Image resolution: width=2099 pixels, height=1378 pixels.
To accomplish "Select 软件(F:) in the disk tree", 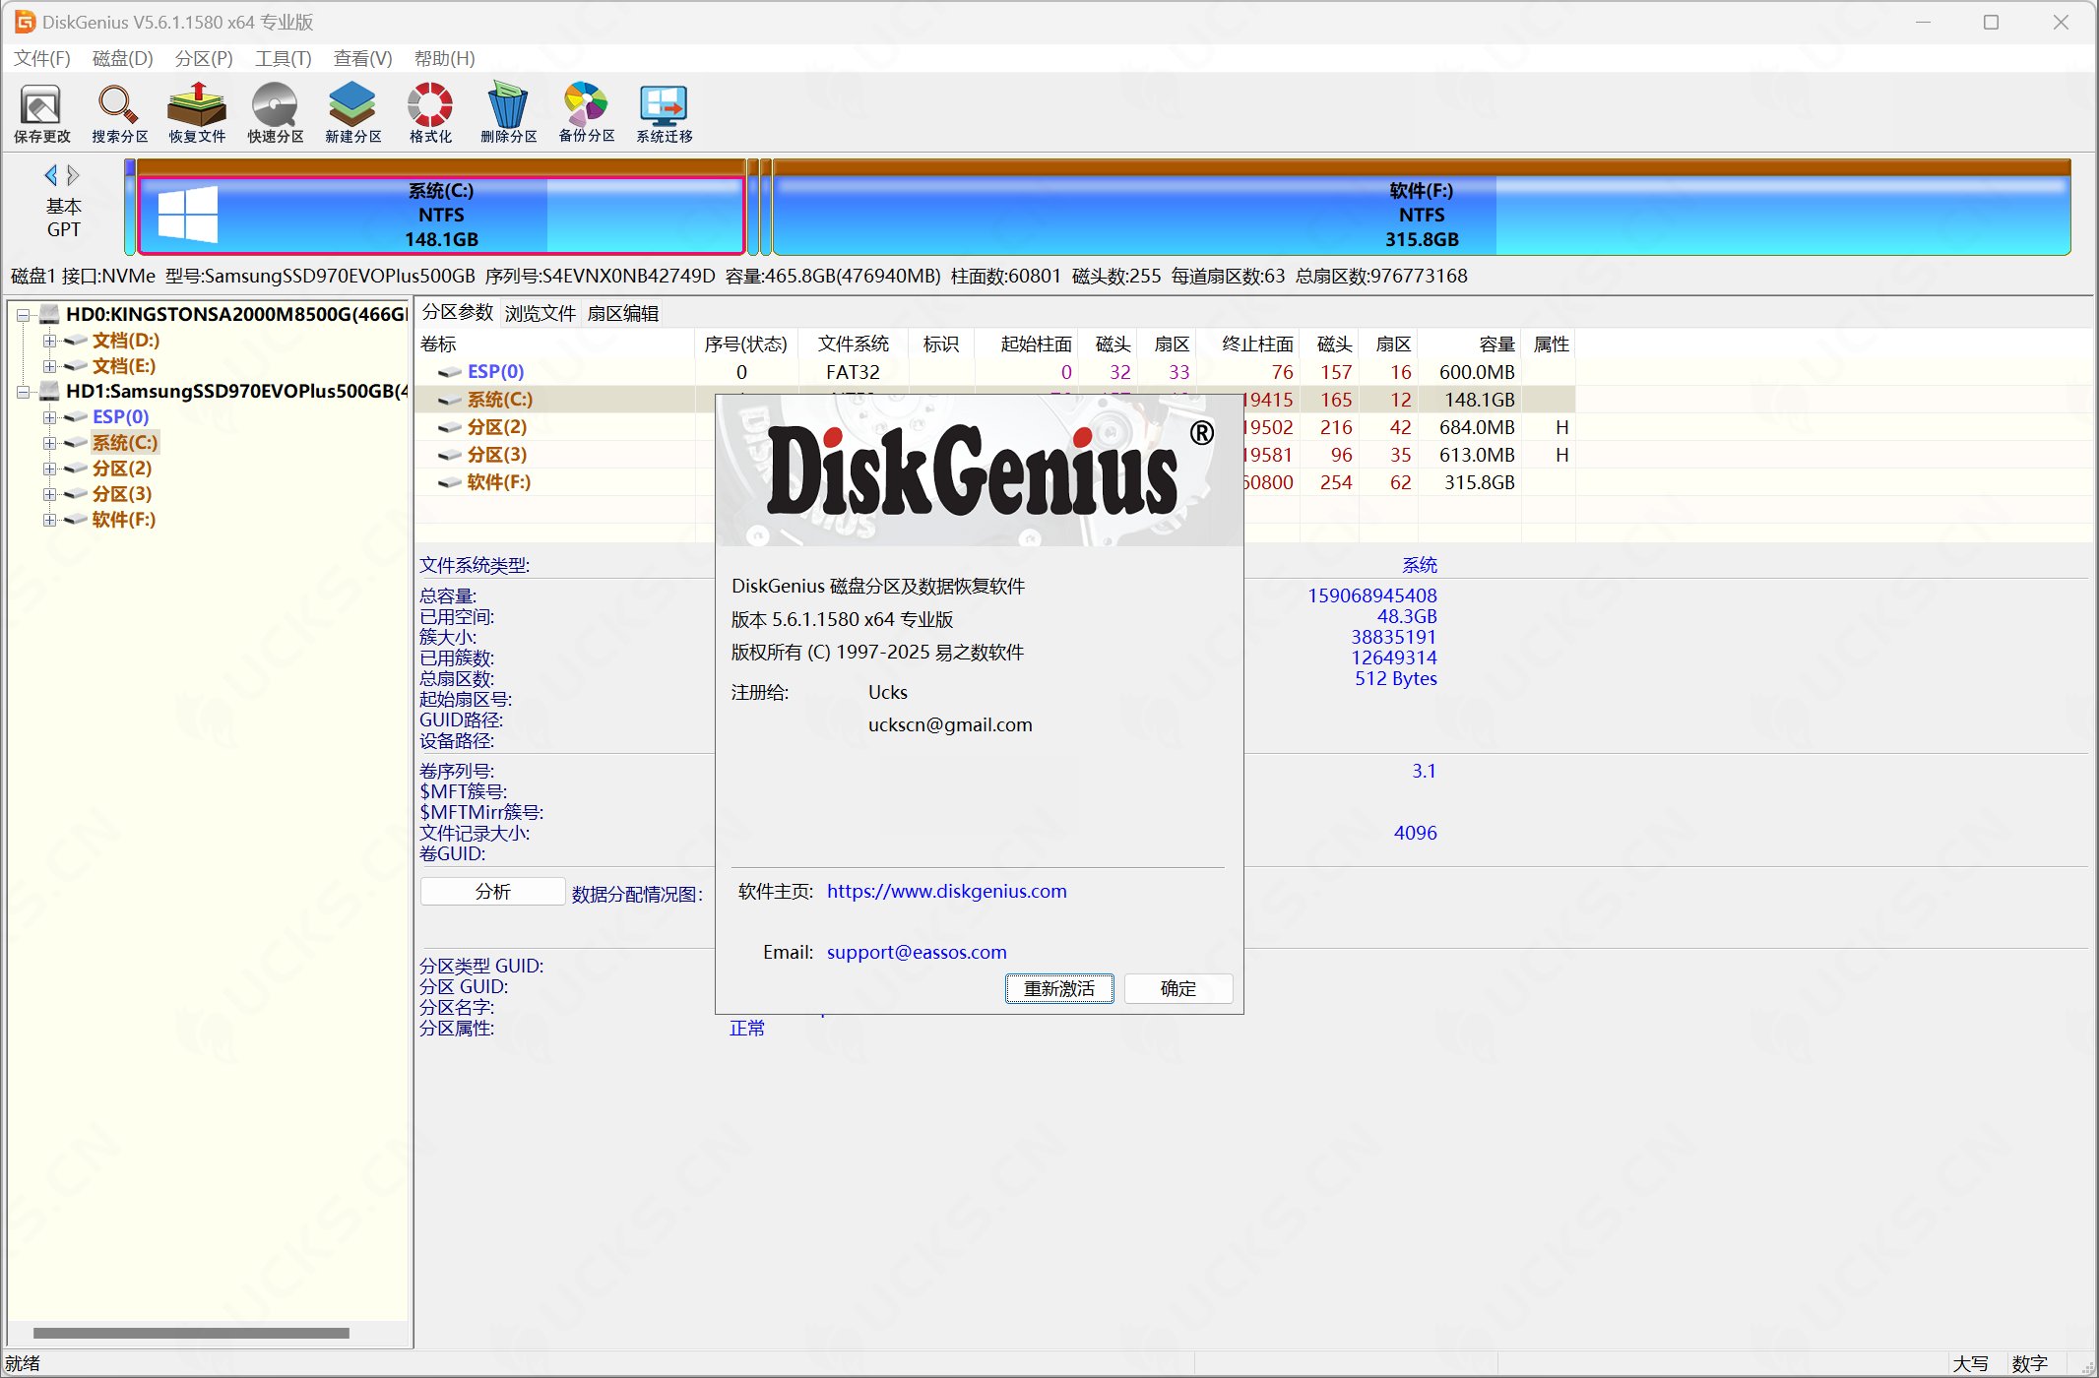I will [124, 520].
